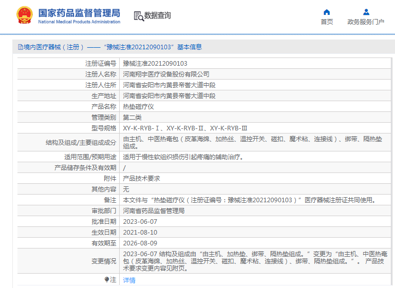Viewport: 395px width, 288px height.
Task: Click National Medical Products Administration text
Action: click(x=79, y=22)
